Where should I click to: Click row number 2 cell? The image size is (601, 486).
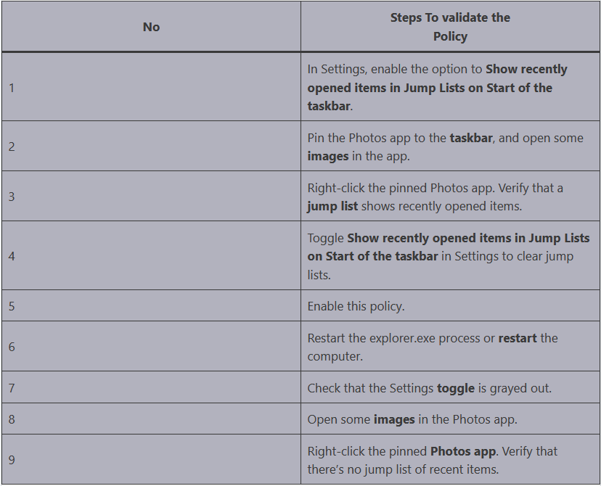tap(151, 147)
